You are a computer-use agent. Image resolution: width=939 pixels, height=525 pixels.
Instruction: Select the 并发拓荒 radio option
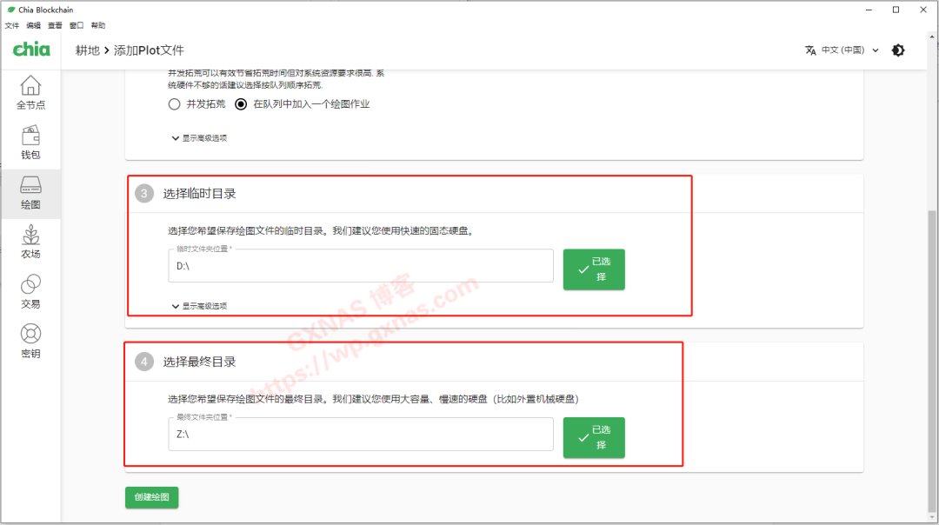(x=174, y=104)
